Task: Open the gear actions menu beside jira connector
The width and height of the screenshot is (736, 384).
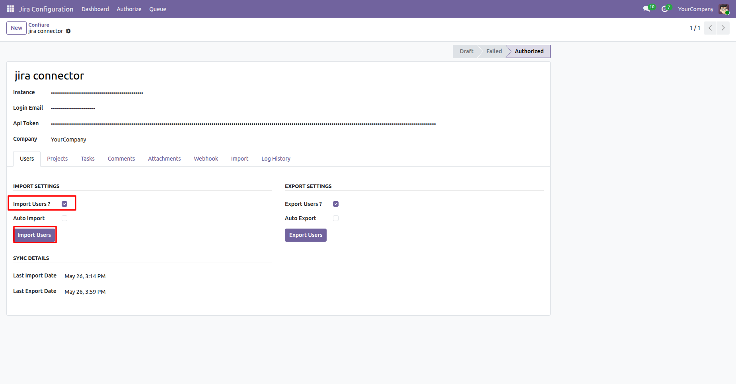Action: click(68, 31)
